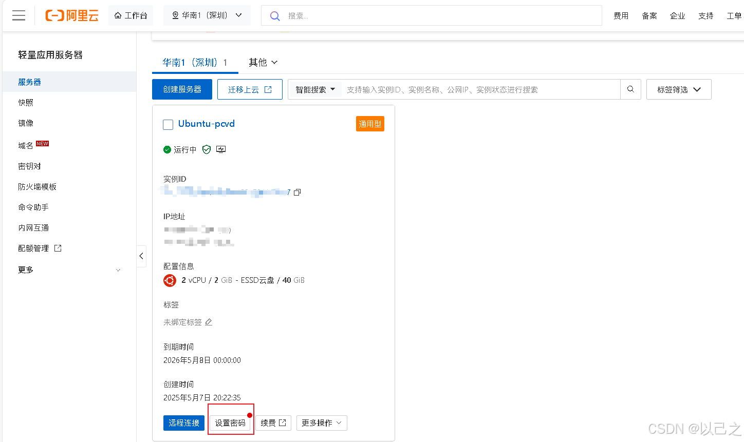Screen dimensions: 744x442
Task: Click the green security shield status icon
Action: tap(207, 149)
